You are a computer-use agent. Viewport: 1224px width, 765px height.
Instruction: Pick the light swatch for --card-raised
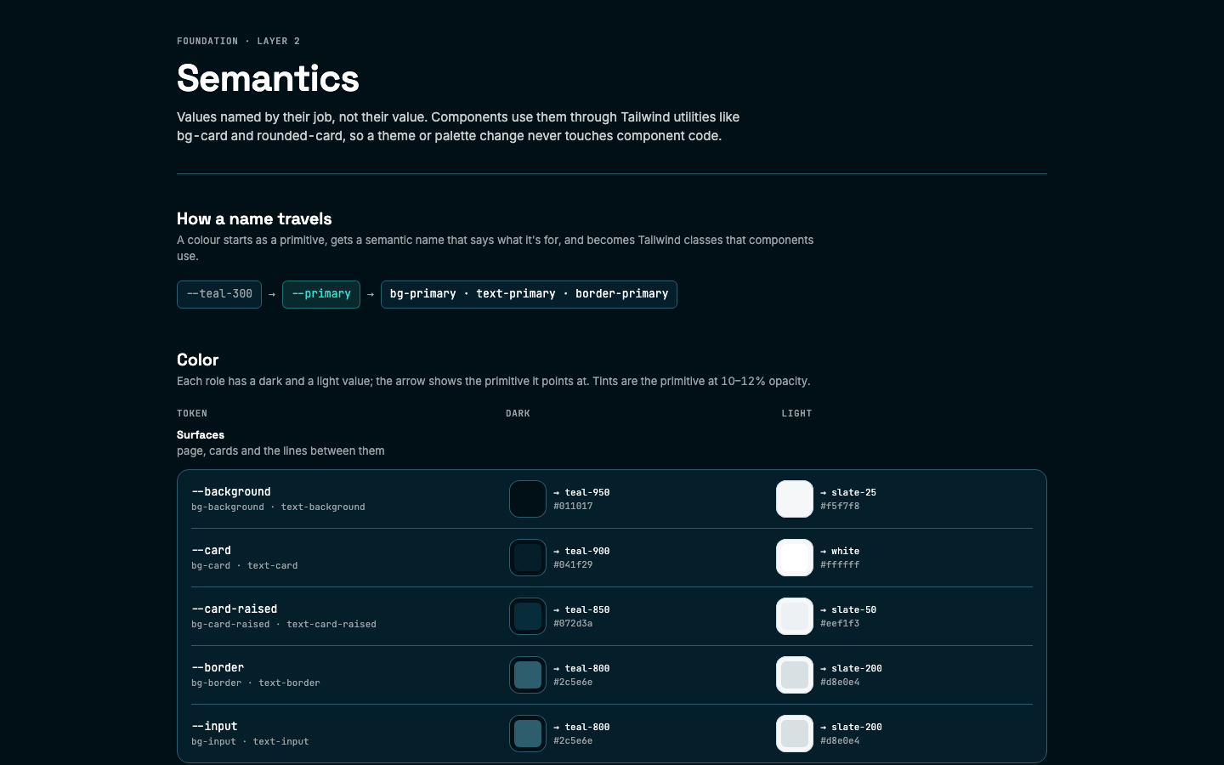(x=795, y=616)
